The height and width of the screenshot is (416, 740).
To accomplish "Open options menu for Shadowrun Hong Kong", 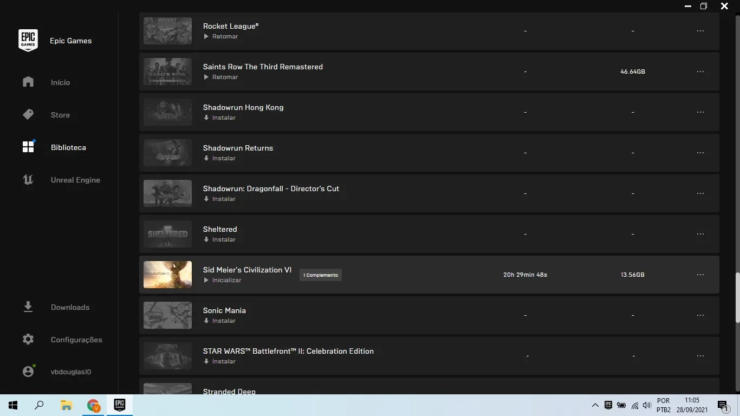I will [700, 112].
